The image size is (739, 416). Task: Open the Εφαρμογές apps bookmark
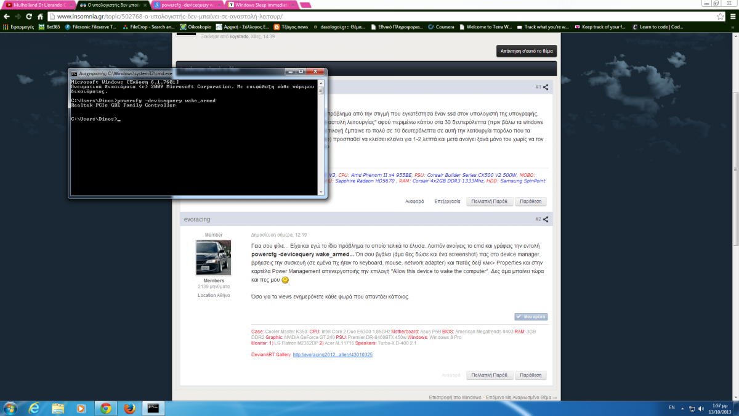pyautogui.click(x=18, y=27)
